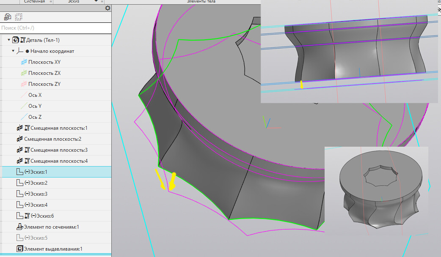This screenshot has height=257, width=441.
Task: Select the Эскиз:1 tree item
Action: 36,172
